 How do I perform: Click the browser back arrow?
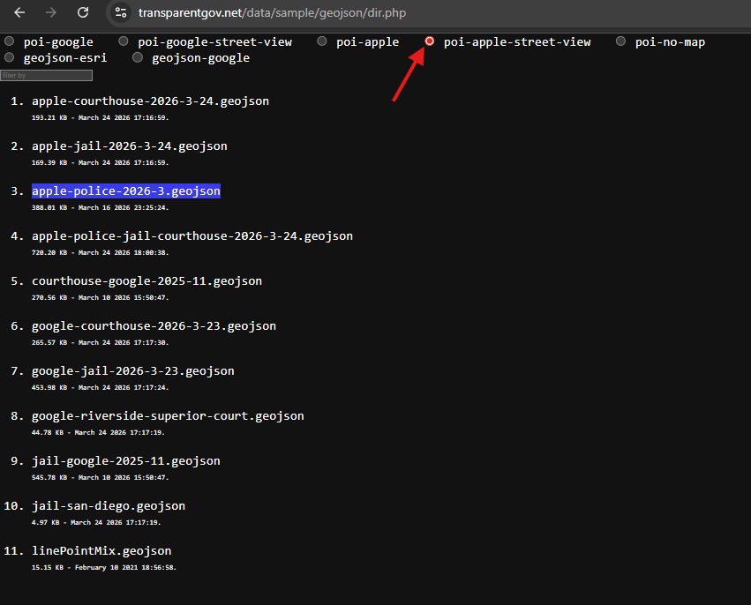(19, 13)
